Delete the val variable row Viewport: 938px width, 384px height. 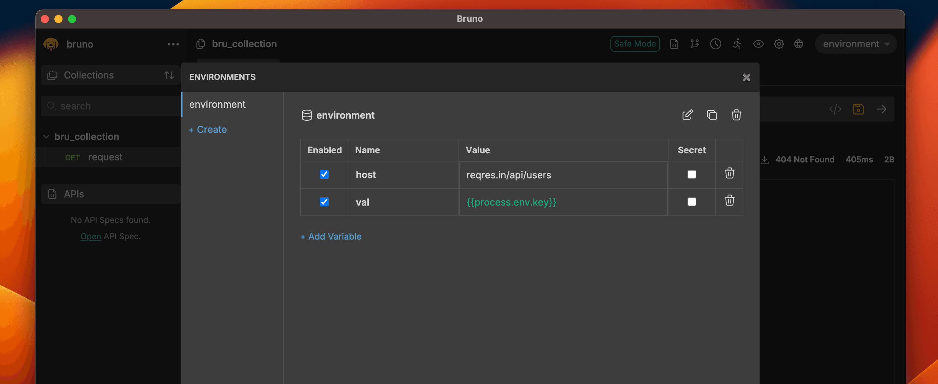click(729, 201)
